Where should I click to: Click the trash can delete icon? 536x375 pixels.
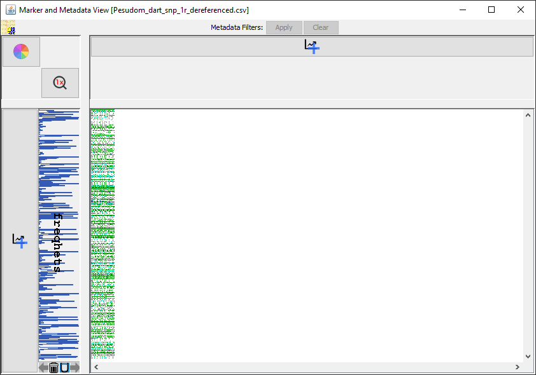53,367
